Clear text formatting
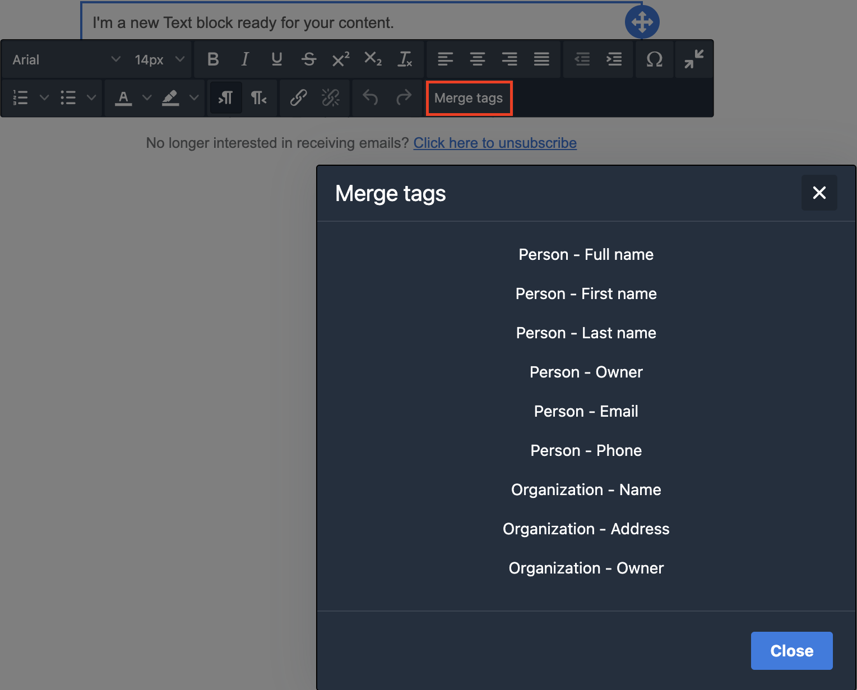857x690 pixels. point(405,59)
